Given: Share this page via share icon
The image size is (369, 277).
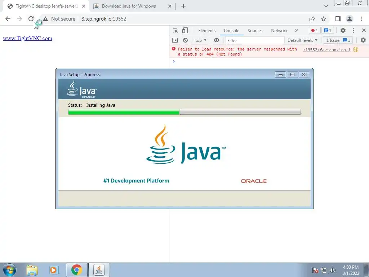Looking at the screenshot, I should [312, 19].
